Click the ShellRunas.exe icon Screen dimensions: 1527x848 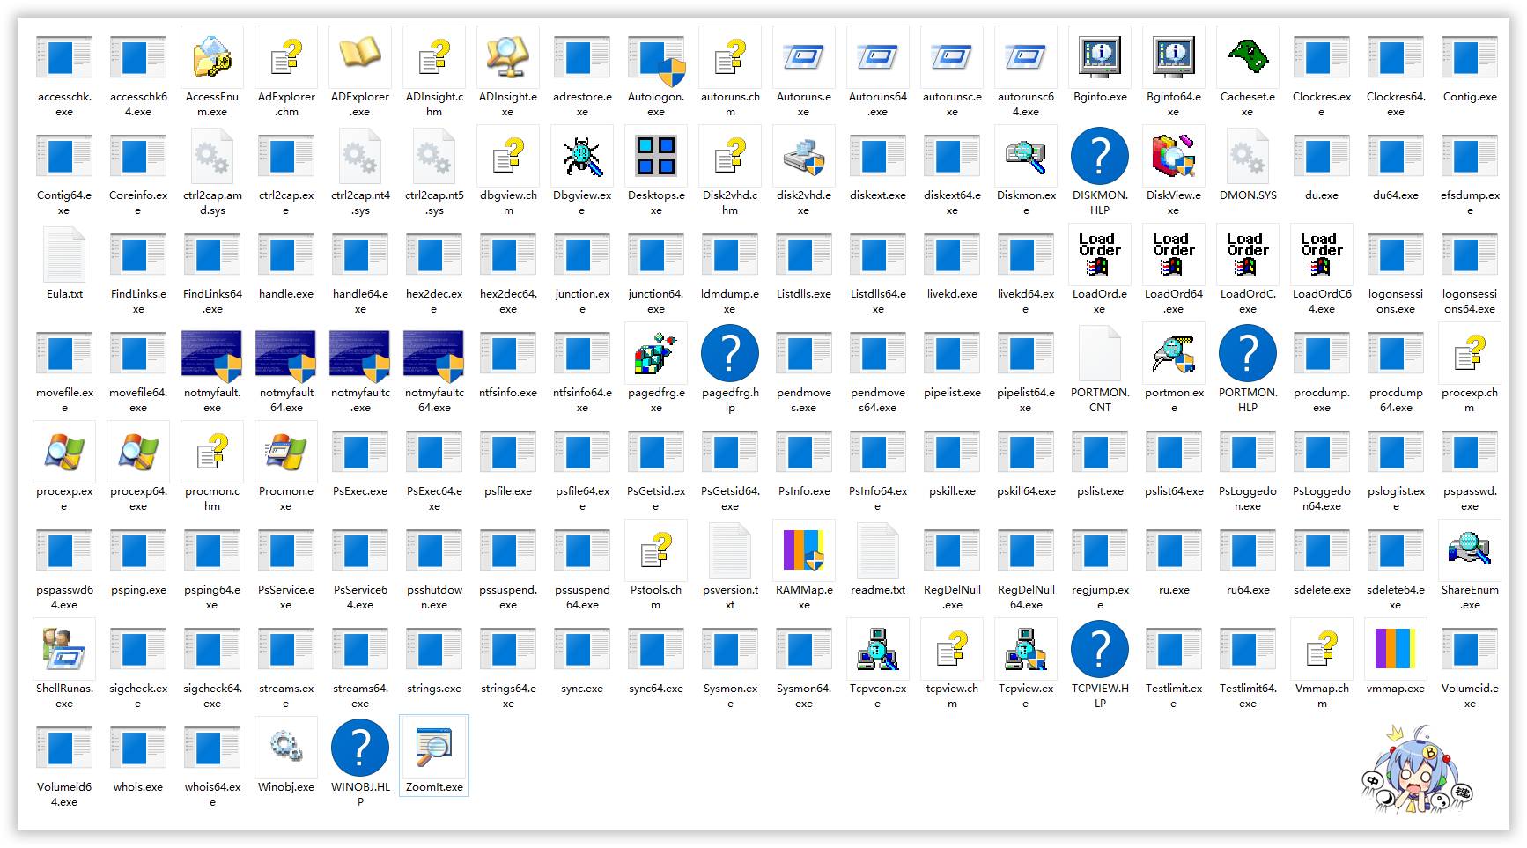point(64,649)
